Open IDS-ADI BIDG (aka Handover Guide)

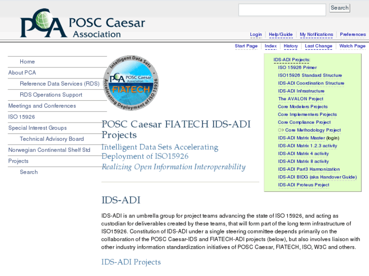pos(317,177)
